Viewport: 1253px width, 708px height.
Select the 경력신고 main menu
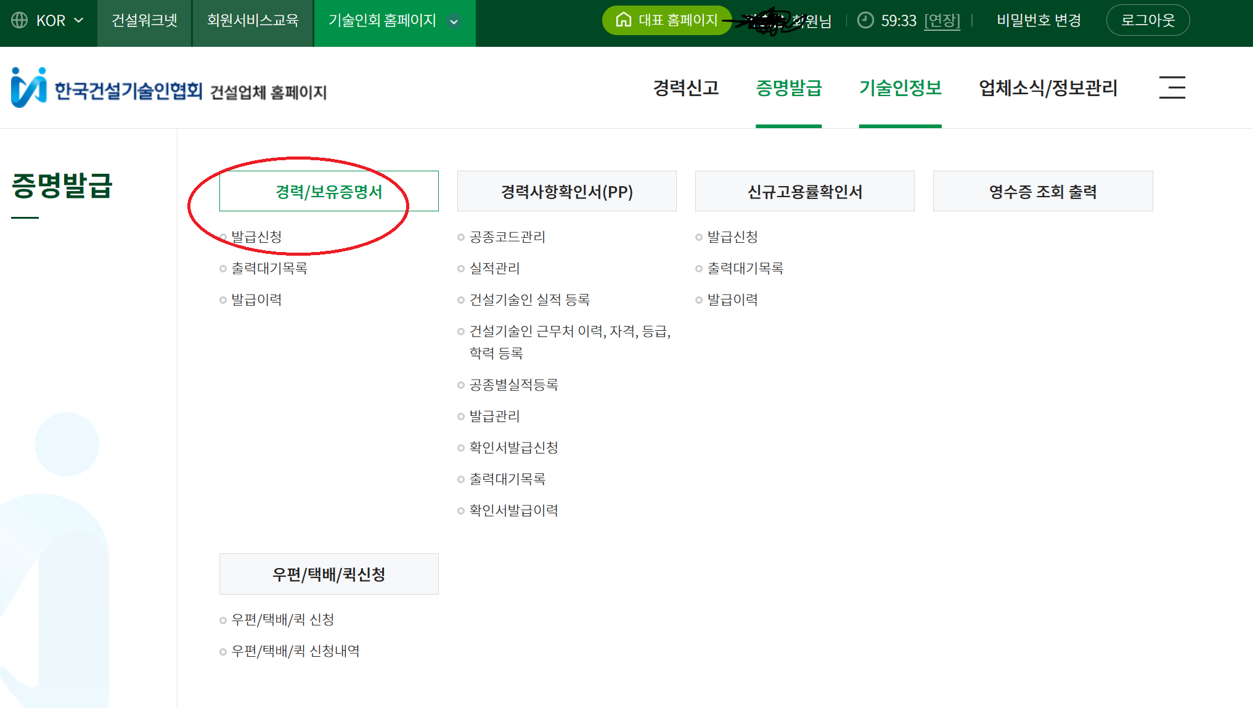[686, 88]
